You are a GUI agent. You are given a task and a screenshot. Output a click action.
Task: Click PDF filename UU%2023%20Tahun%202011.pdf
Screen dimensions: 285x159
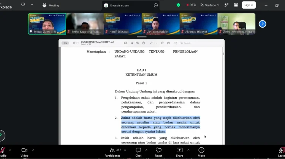[98, 42]
